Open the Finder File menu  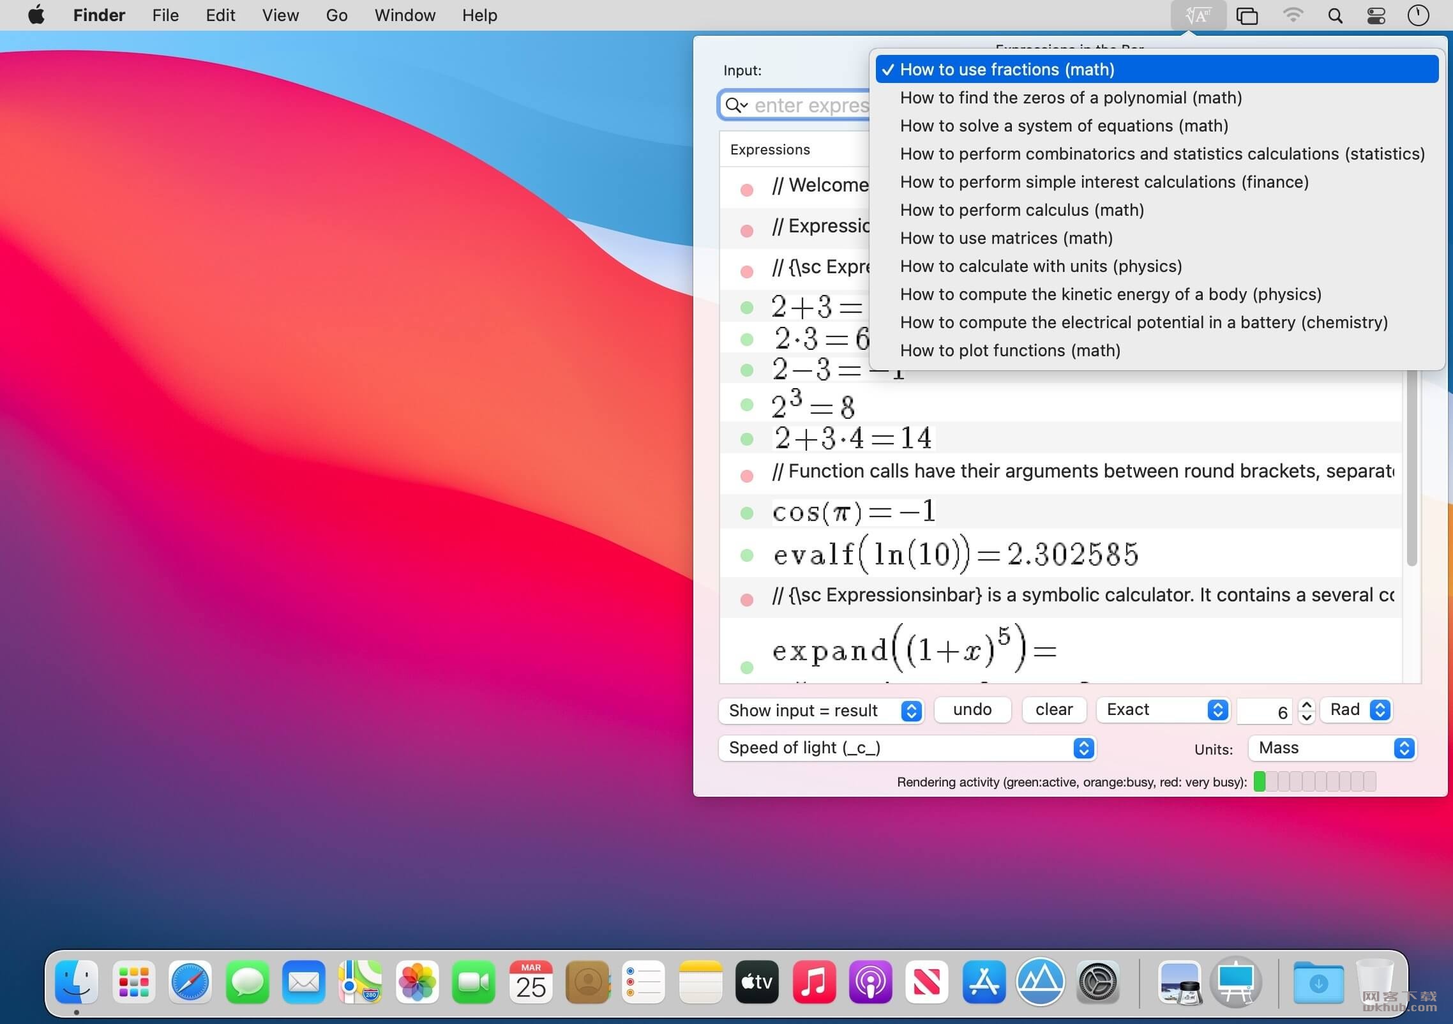click(165, 15)
